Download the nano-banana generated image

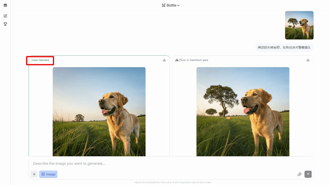pyautogui.click(x=164, y=60)
